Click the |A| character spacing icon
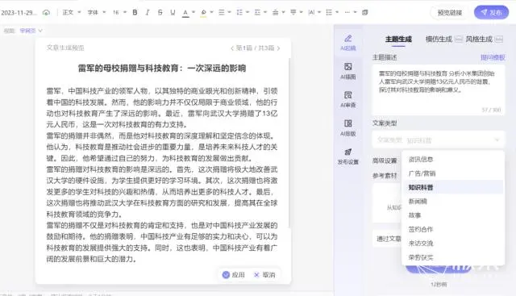This screenshot has height=296, width=516. pos(311,13)
